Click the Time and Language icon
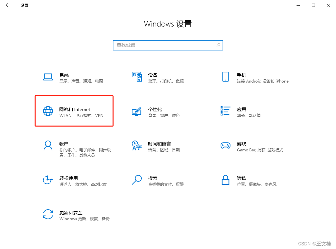This screenshot has width=336, height=249. [137, 145]
